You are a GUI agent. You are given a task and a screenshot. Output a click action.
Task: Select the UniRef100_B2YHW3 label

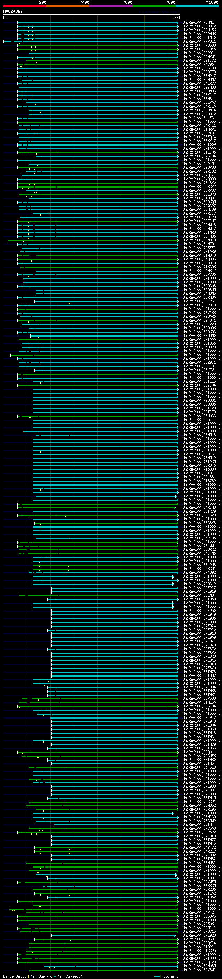pos(199,88)
